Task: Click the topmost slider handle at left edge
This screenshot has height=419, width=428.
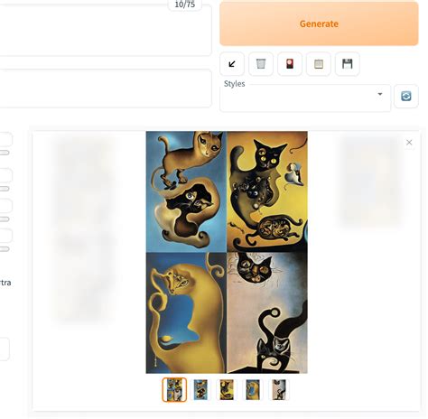Action: 5,153
